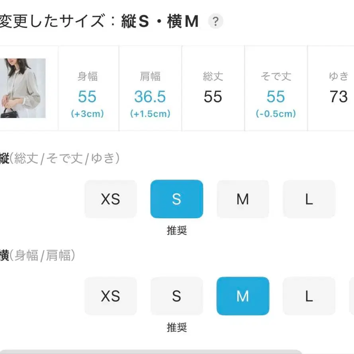Click the 総丈 measurement cell
This screenshot has width=354, height=354.
pyautogui.click(x=213, y=97)
